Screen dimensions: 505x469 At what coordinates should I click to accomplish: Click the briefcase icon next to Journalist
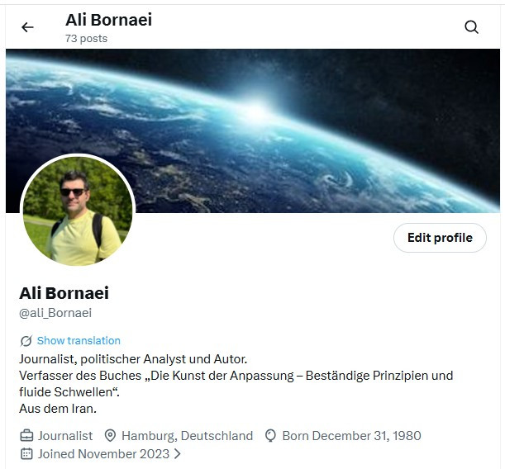coord(26,436)
